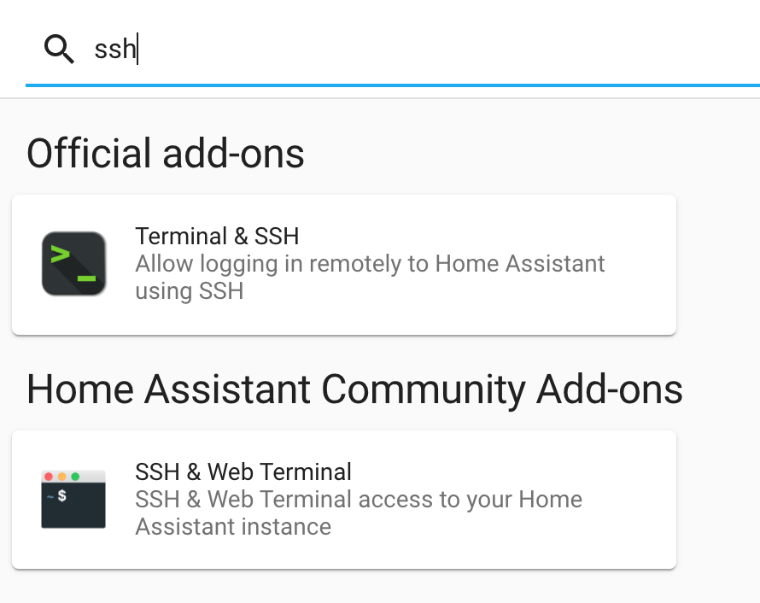The image size is (760, 603).
Task: Click the green chevron in Terminal icon
Action: point(61,254)
